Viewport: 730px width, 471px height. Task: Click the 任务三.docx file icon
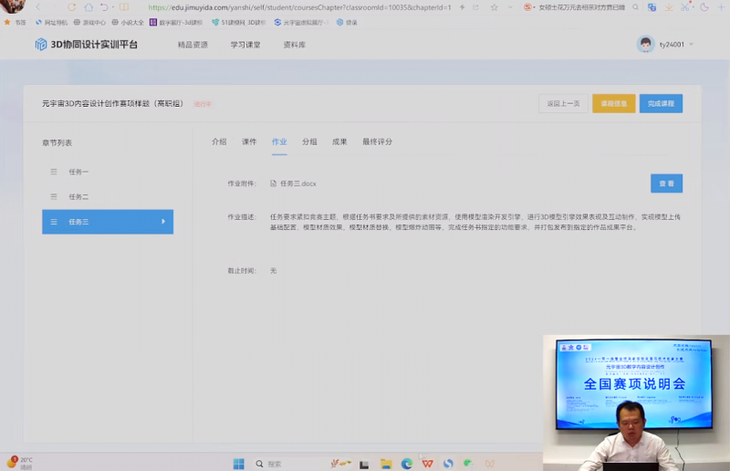coord(274,183)
